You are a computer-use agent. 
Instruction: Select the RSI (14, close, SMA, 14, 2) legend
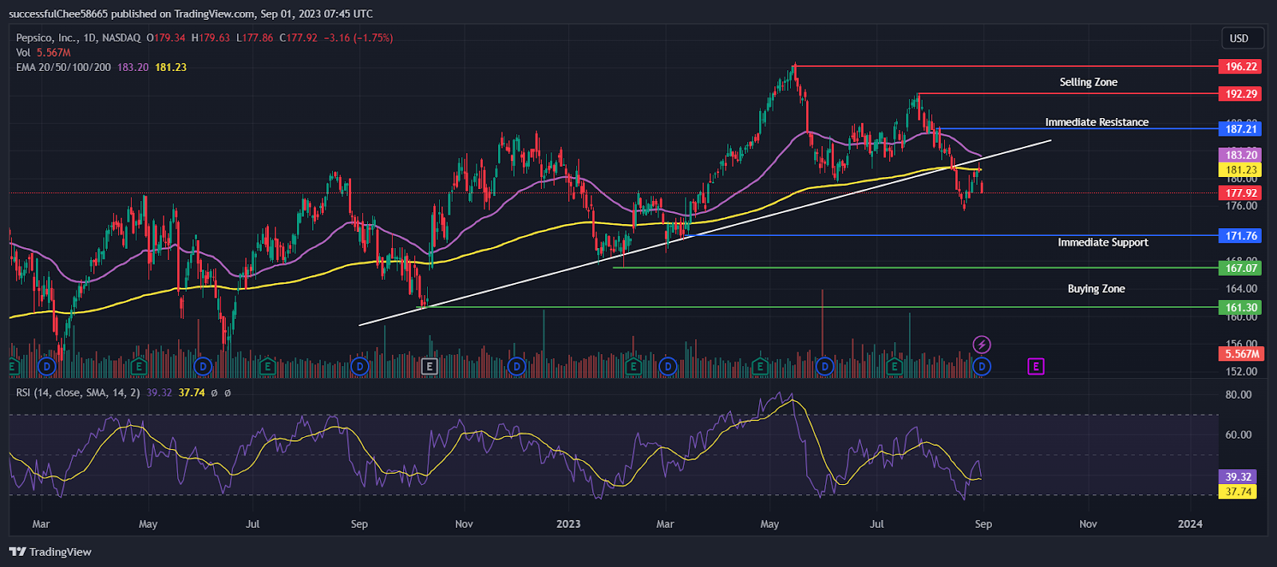click(x=77, y=392)
